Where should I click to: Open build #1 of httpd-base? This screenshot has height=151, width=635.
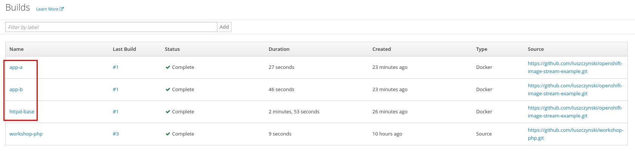(x=115, y=112)
